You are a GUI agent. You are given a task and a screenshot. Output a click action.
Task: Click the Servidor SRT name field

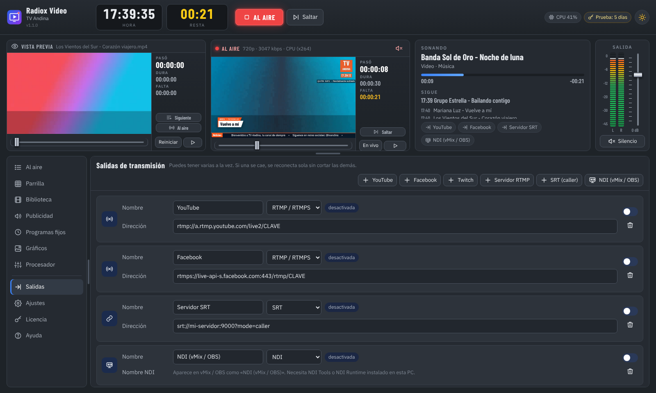click(x=218, y=307)
